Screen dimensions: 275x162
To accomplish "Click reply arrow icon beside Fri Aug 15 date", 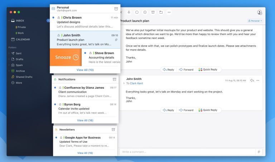I will click(x=252, y=80).
